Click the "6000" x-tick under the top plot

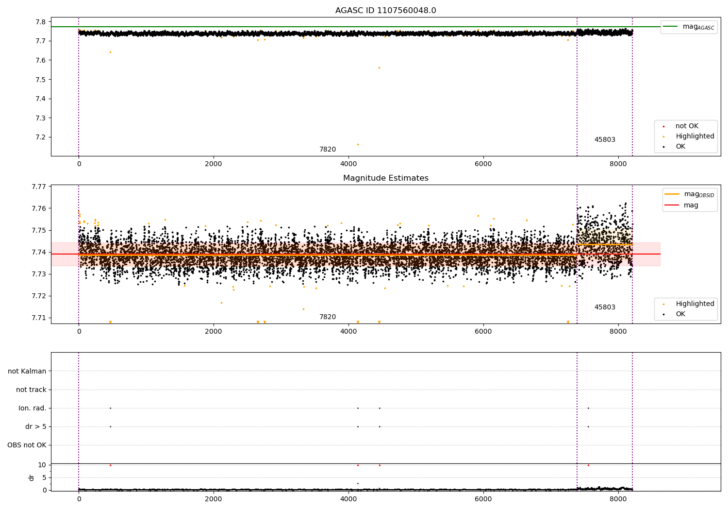(x=483, y=164)
